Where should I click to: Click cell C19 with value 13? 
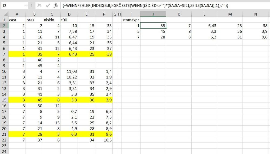[52, 123]
